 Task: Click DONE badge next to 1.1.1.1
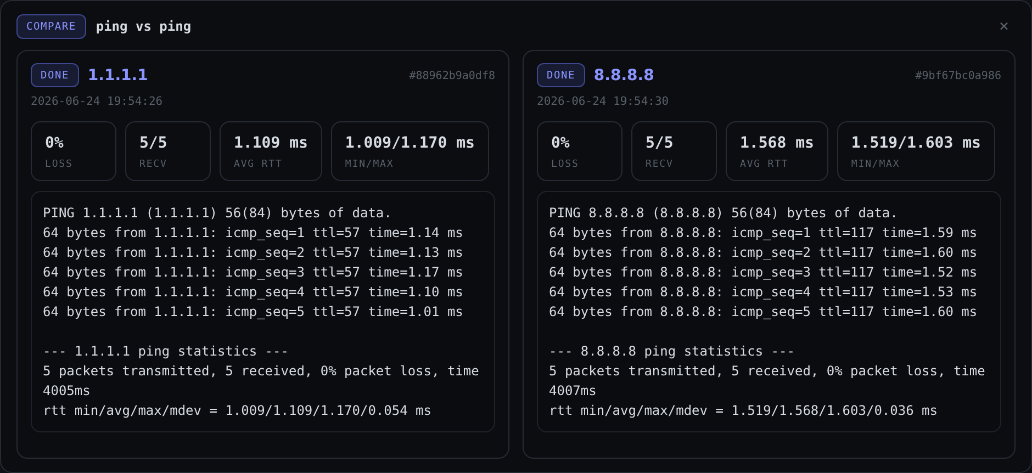pyautogui.click(x=54, y=75)
